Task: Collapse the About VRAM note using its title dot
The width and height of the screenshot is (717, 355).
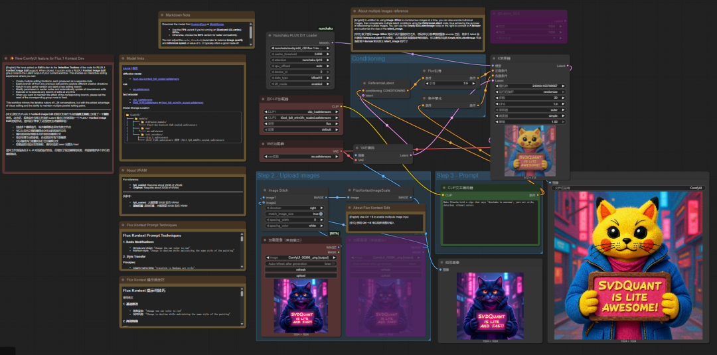Action: pyautogui.click(x=123, y=171)
